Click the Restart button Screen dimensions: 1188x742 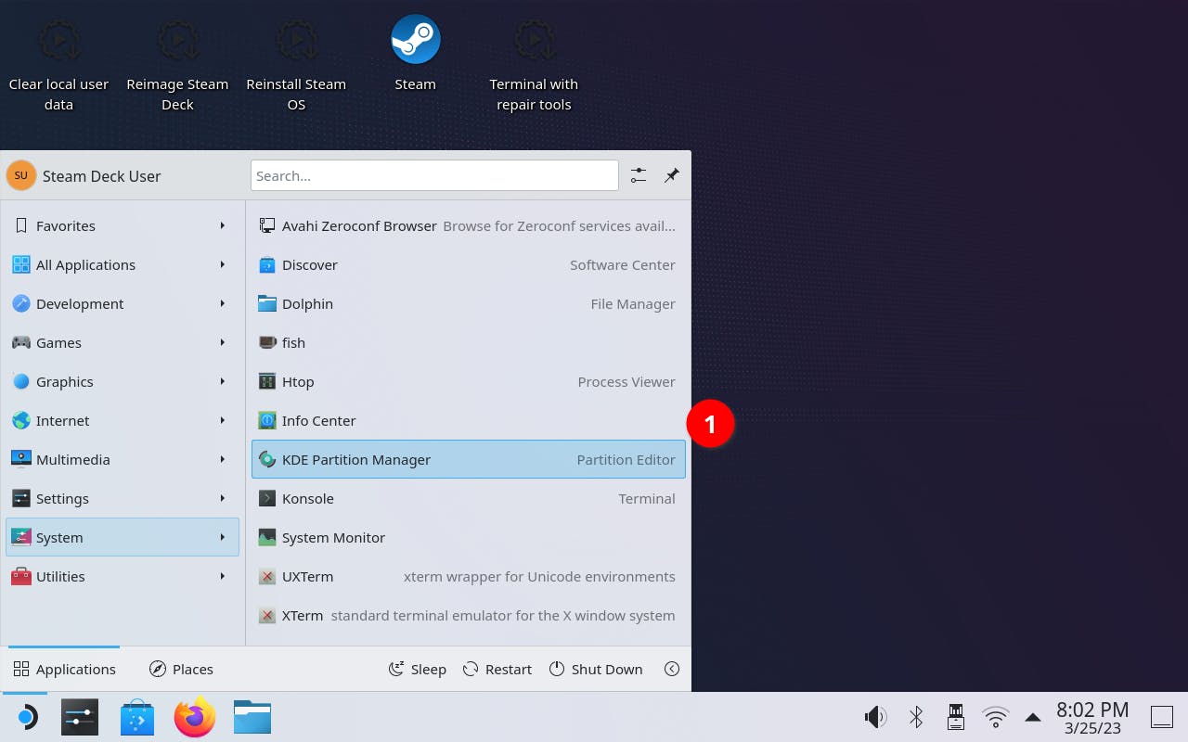pyautogui.click(x=497, y=669)
